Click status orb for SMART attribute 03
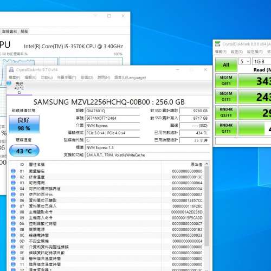 tap(13, 183)
